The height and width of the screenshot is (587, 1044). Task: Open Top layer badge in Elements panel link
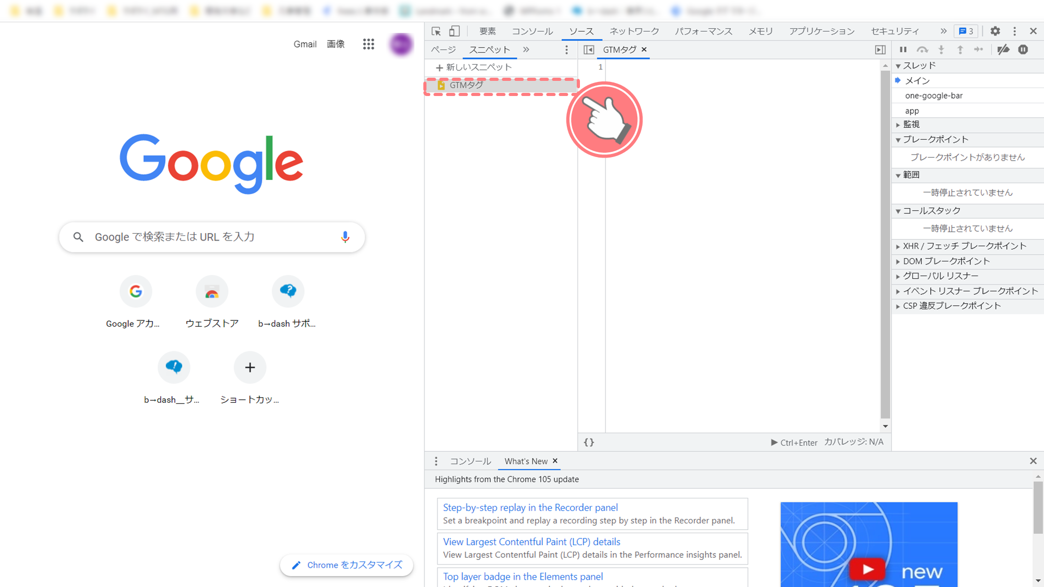523,577
